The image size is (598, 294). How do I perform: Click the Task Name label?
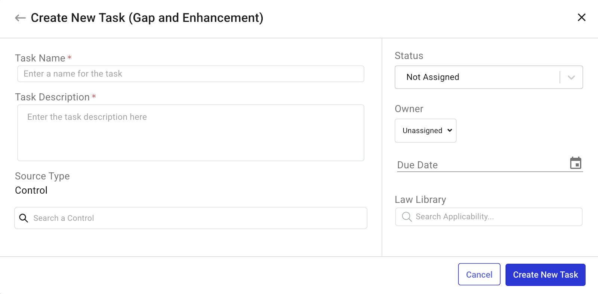point(40,58)
